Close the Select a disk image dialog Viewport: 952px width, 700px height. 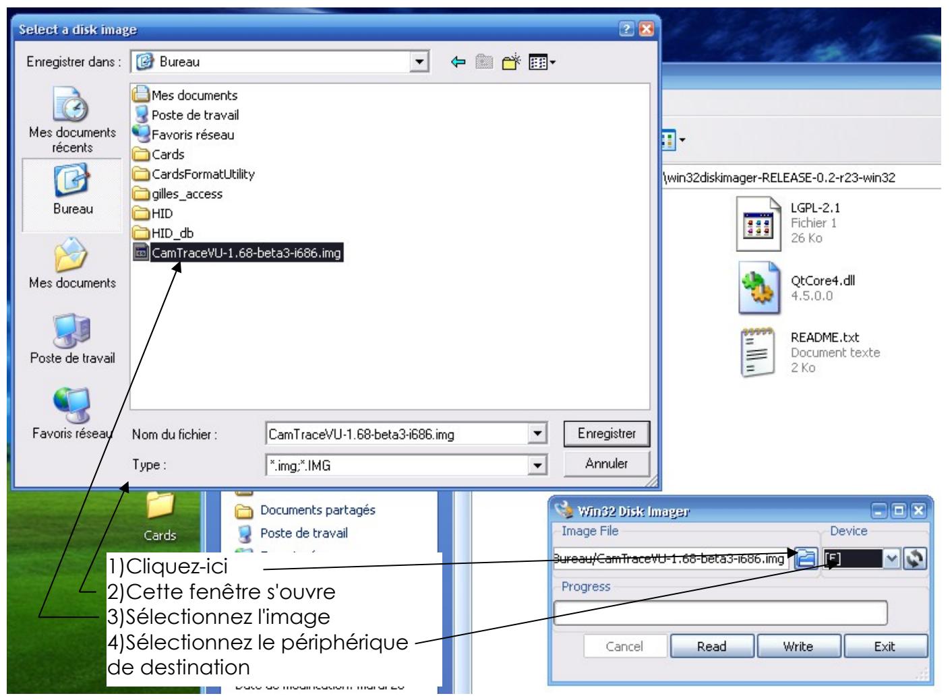point(646,29)
